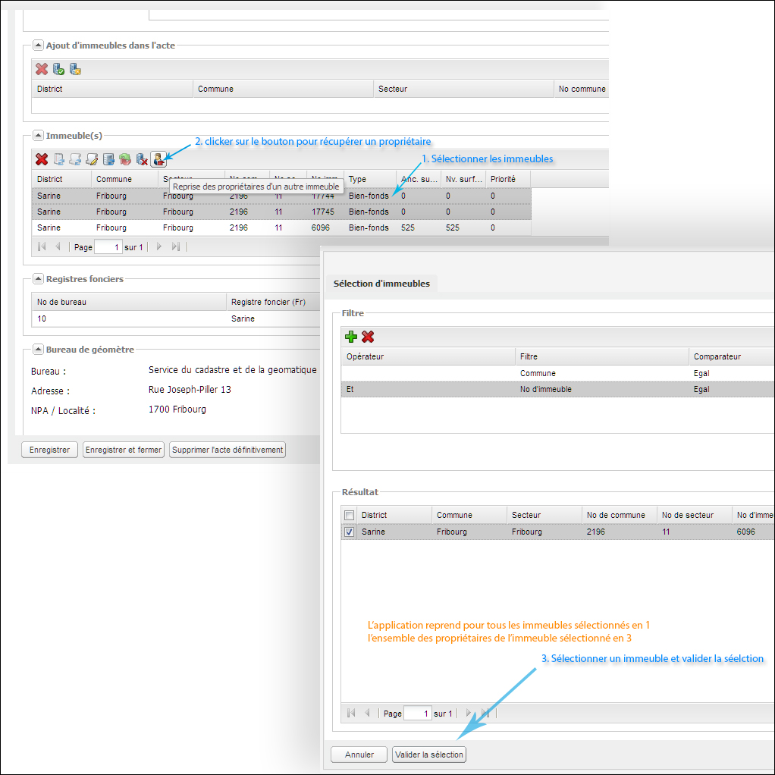Click building with green check icon

point(58,70)
